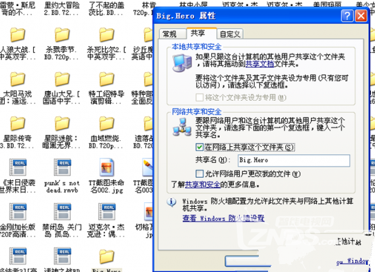Click the blue info icon beside firewall notice
This screenshot has width=375, height=272.
click(172, 202)
